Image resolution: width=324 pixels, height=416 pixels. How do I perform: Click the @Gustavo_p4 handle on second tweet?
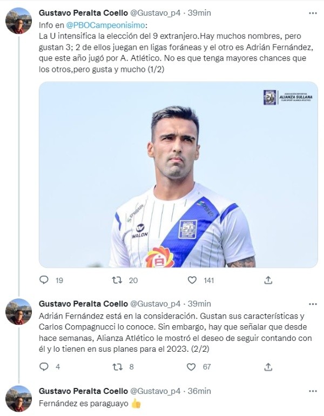[x=156, y=304]
